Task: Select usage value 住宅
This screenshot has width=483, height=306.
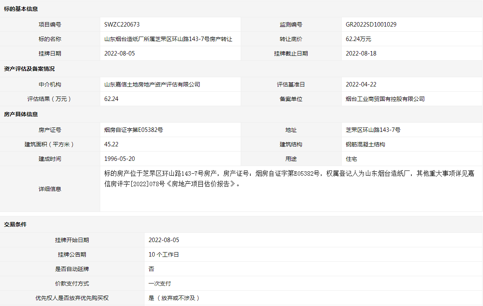Action: [x=351, y=159]
